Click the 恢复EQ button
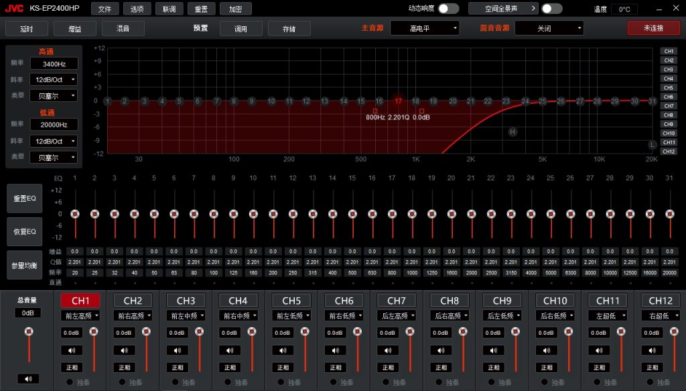This screenshot has height=391, width=686. (25, 231)
